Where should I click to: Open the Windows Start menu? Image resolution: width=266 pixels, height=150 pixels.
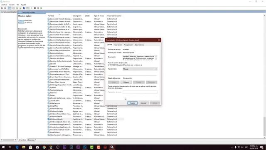pos(3,147)
